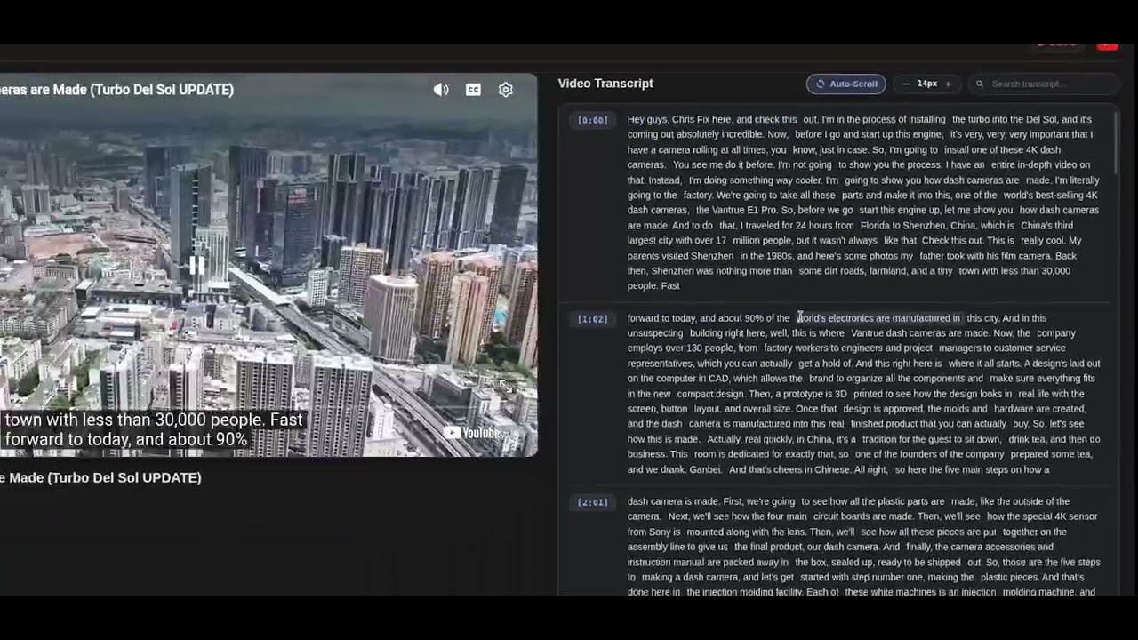Open the video on YouTube via the logo

[x=471, y=432]
